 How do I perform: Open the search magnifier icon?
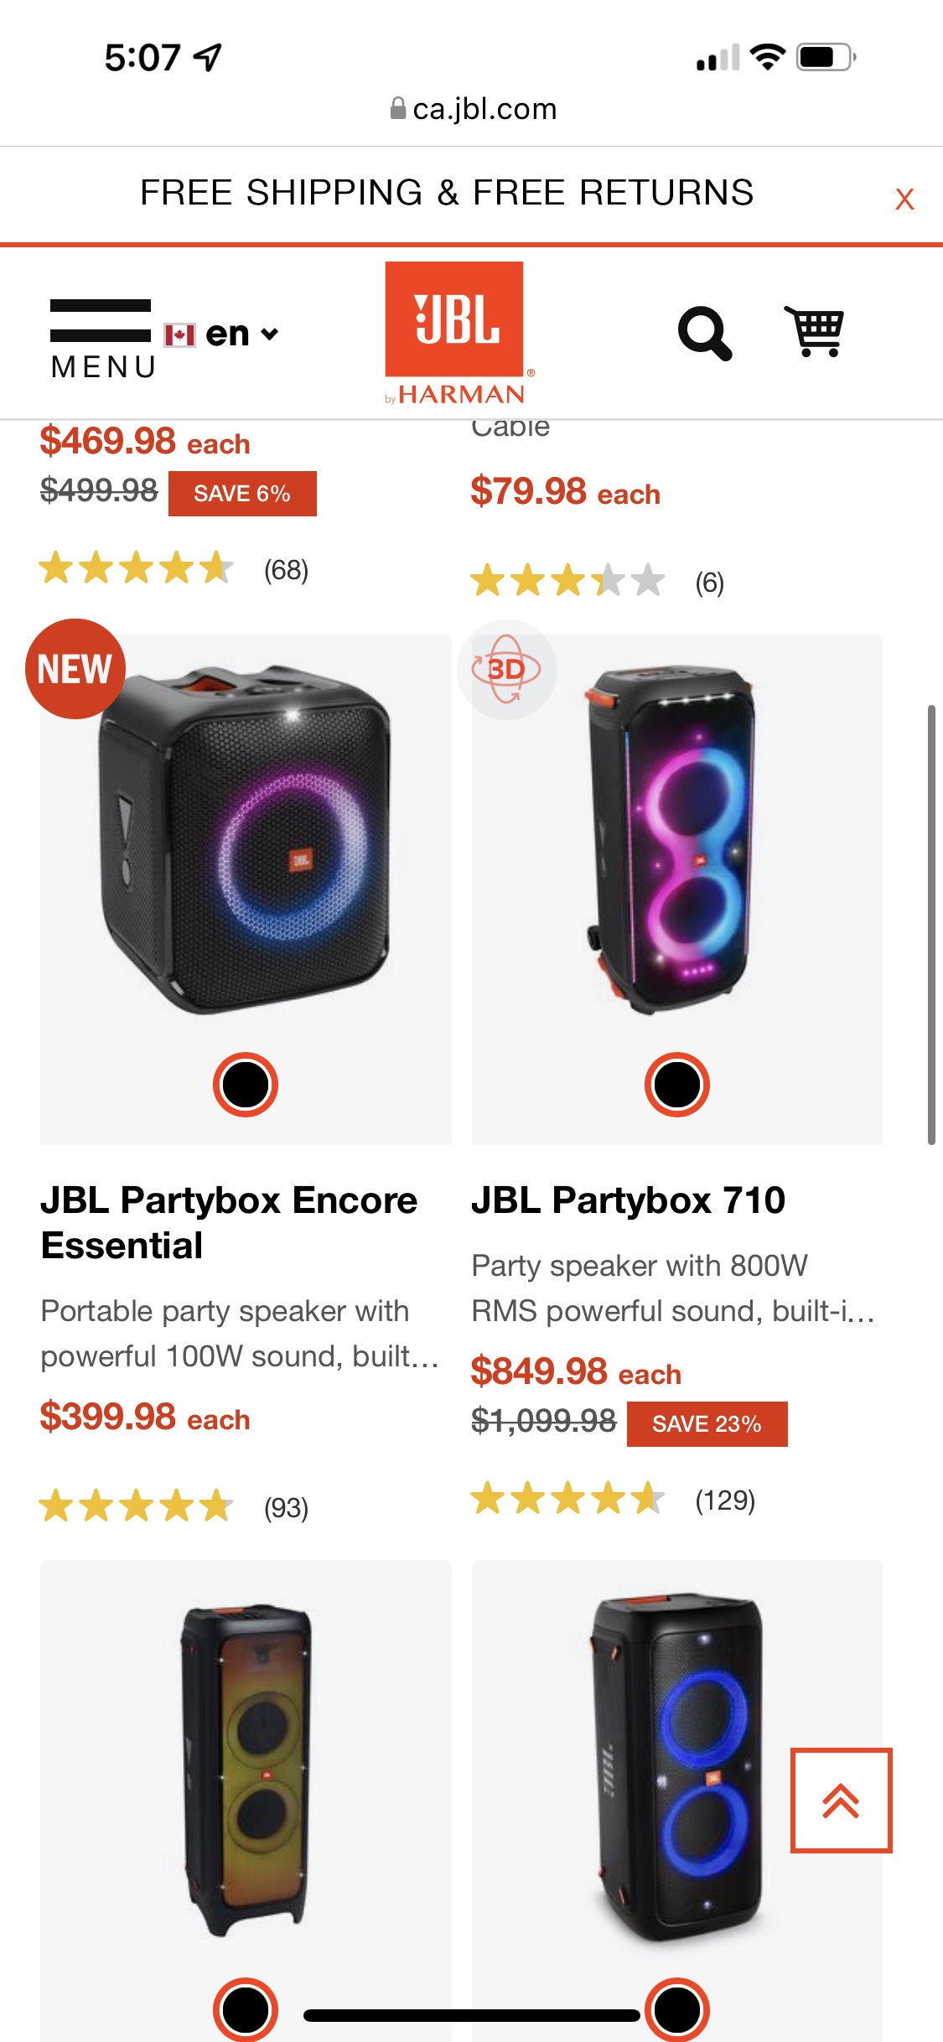point(704,334)
